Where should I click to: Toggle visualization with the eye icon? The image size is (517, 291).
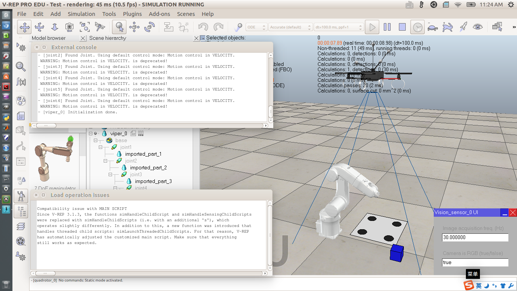pyautogui.click(x=478, y=27)
